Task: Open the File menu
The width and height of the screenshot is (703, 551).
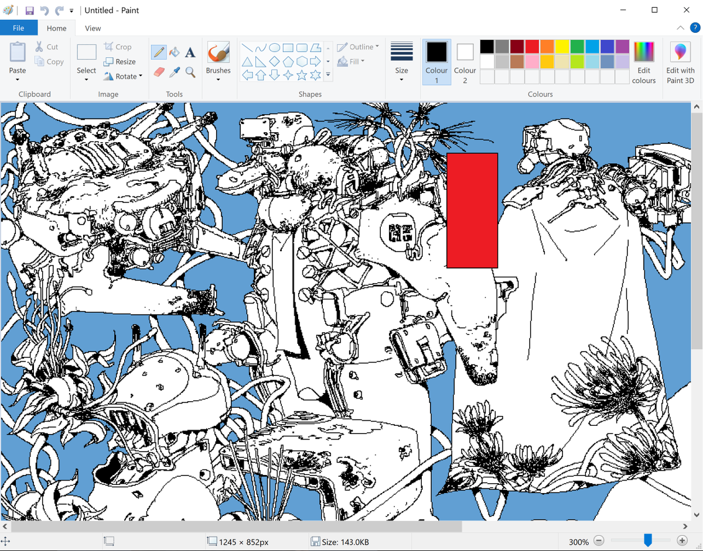Action: (19, 27)
